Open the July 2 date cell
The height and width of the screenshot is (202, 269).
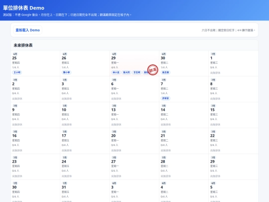(35, 89)
